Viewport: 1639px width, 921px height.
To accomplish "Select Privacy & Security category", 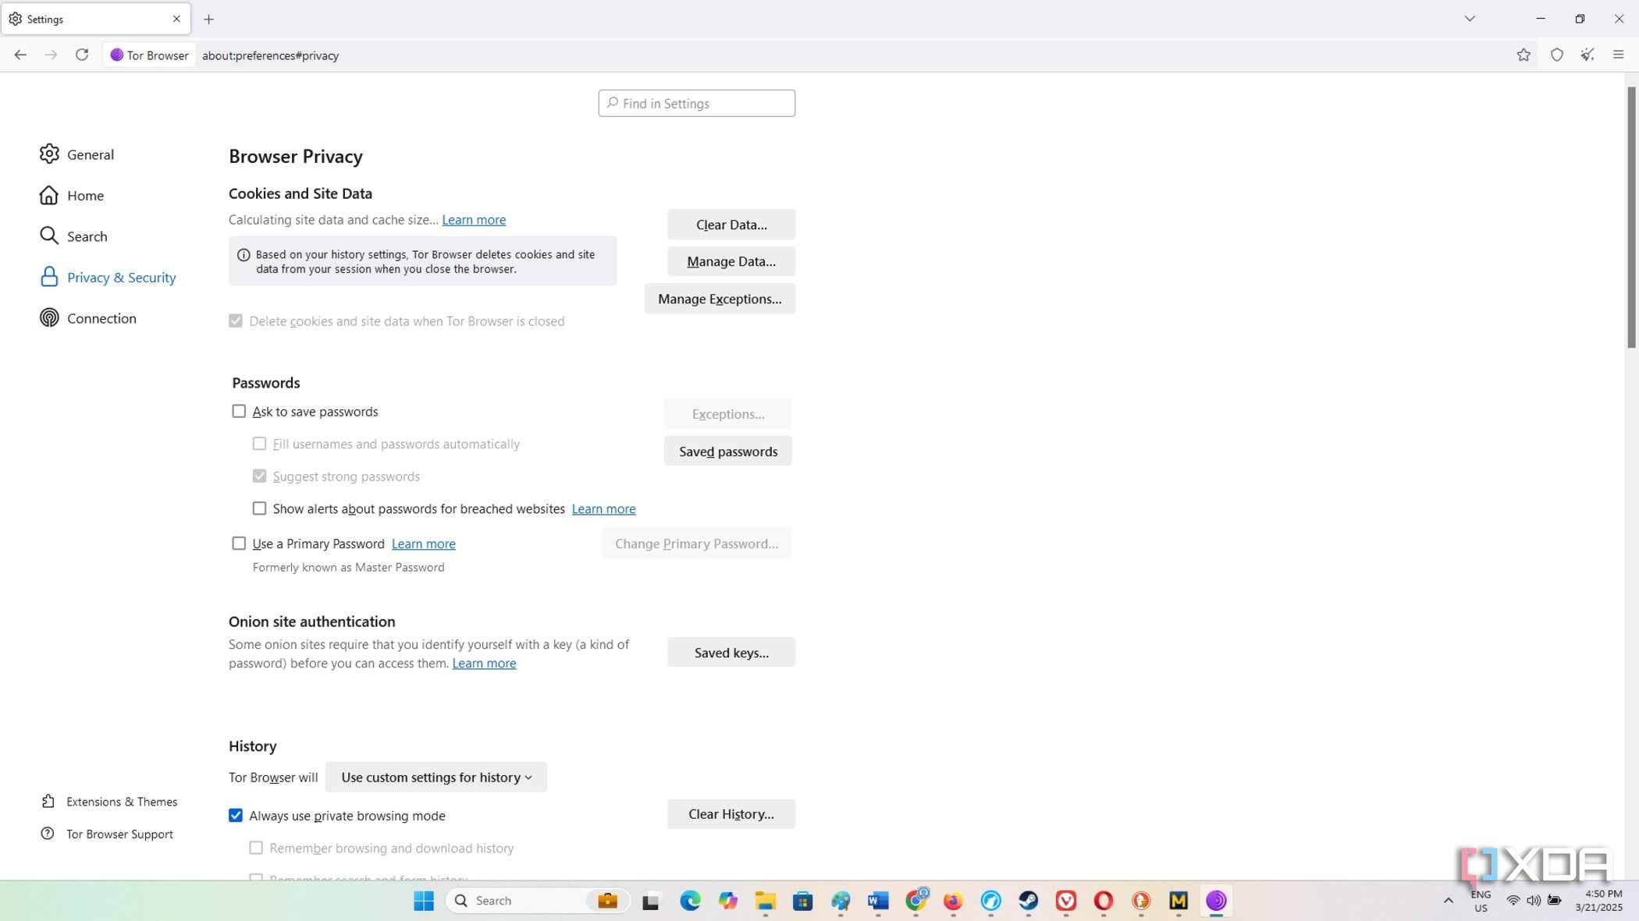I will (x=108, y=277).
